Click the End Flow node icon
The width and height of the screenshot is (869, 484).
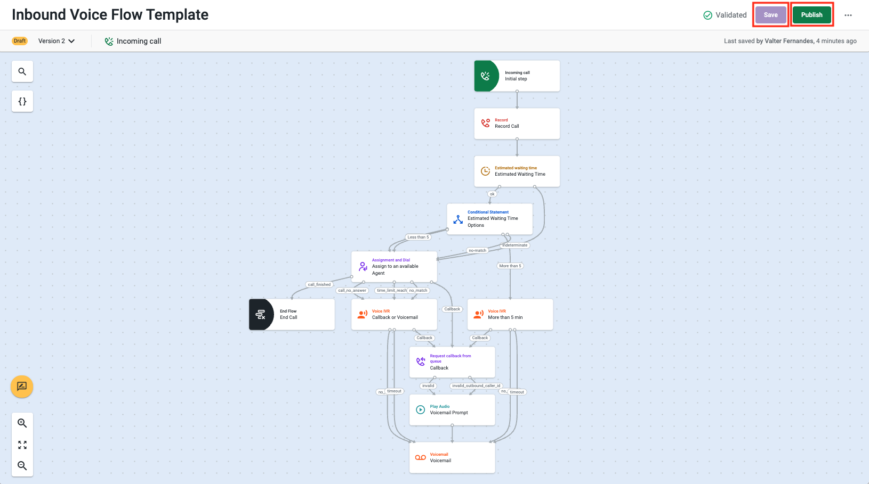(261, 315)
